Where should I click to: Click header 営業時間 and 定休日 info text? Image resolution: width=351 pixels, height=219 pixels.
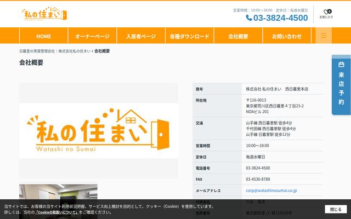[x=270, y=10]
